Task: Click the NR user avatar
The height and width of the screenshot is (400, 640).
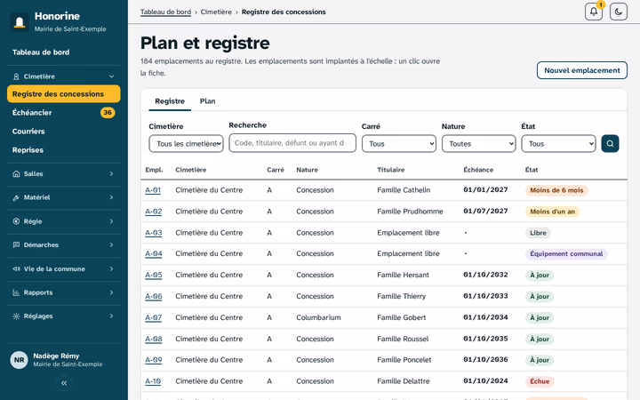Action: [x=20, y=360]
